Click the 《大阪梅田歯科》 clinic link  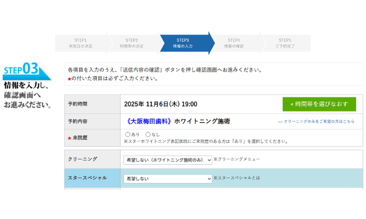click(150, 121)
